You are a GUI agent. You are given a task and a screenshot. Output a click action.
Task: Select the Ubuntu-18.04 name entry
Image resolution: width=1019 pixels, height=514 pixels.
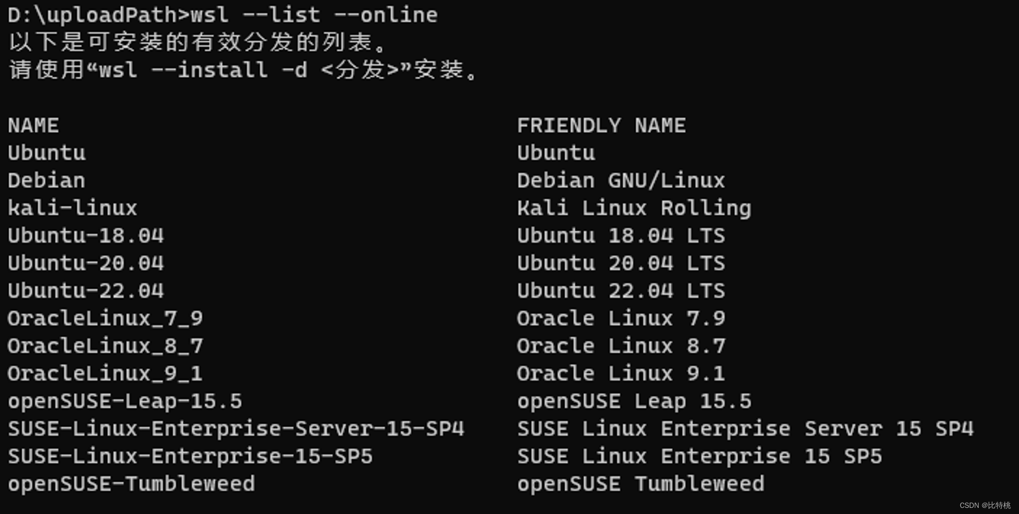click(x=86, y=235)
